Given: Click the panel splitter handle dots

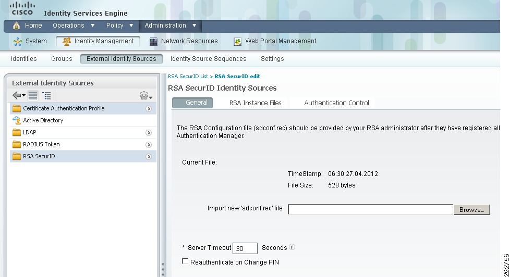Looking at the screenshot, I should point(163,270).
